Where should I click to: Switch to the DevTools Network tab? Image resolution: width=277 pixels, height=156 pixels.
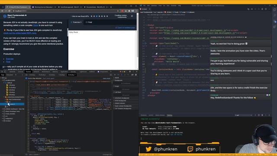[x=36, y=71]
